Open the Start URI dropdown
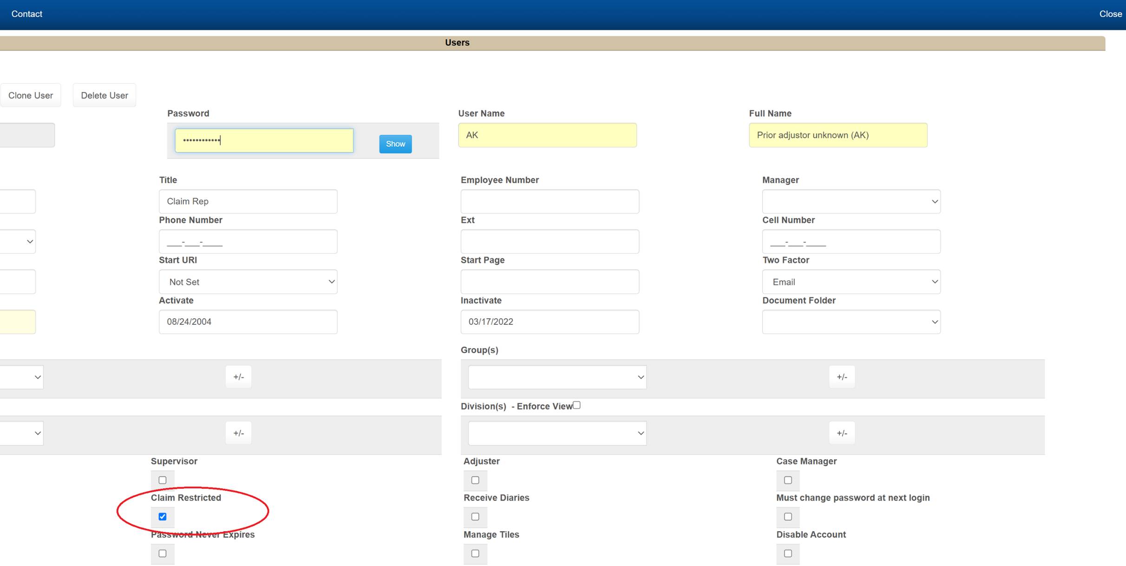 tap(248, 282)
